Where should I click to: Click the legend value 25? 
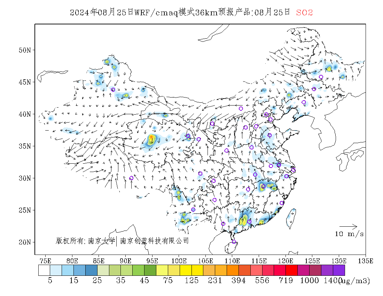[x=97, y=280]
